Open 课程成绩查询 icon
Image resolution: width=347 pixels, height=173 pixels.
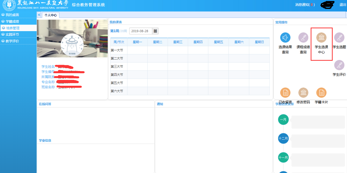[303, 38]
